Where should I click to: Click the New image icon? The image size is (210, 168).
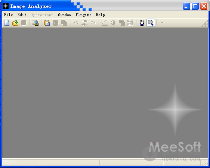point(7,23)
